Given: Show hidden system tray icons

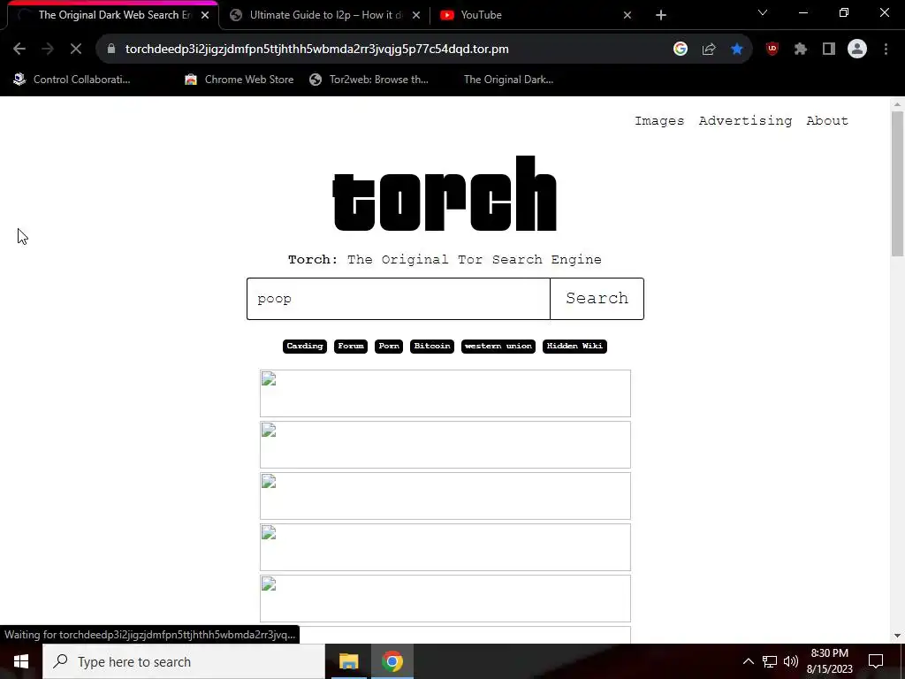Looking at the screenshot, I should [x=748, y=661].
